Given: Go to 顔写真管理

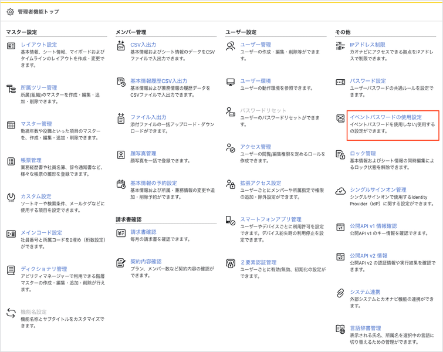Looking at the screenshot, I should pos(144,153).
